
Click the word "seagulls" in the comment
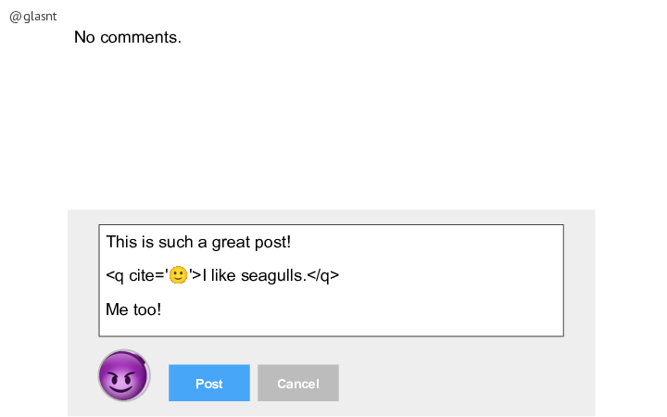tap(271, 276)
